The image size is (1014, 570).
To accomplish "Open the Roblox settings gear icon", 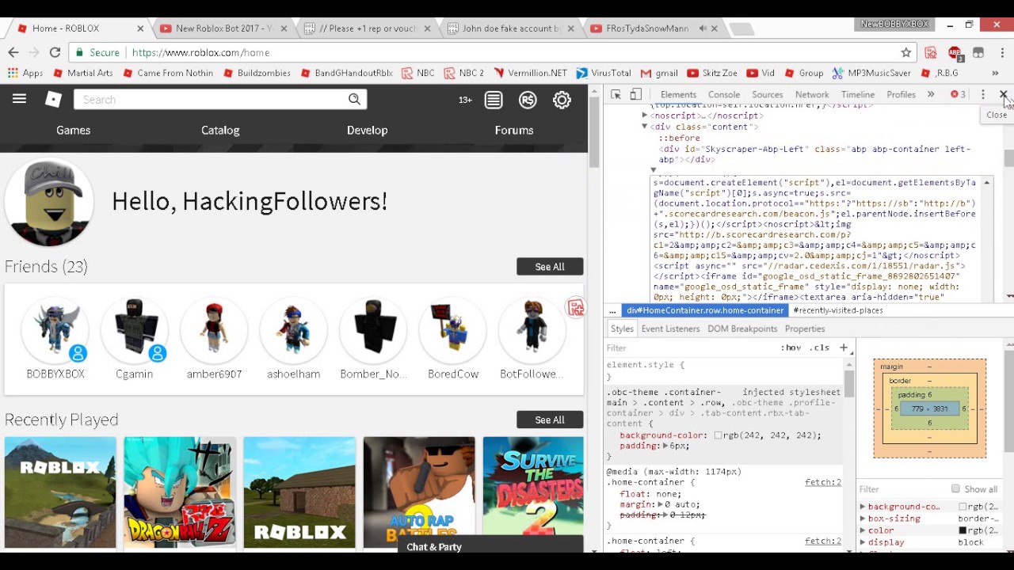I will click(x=562, y=100).
